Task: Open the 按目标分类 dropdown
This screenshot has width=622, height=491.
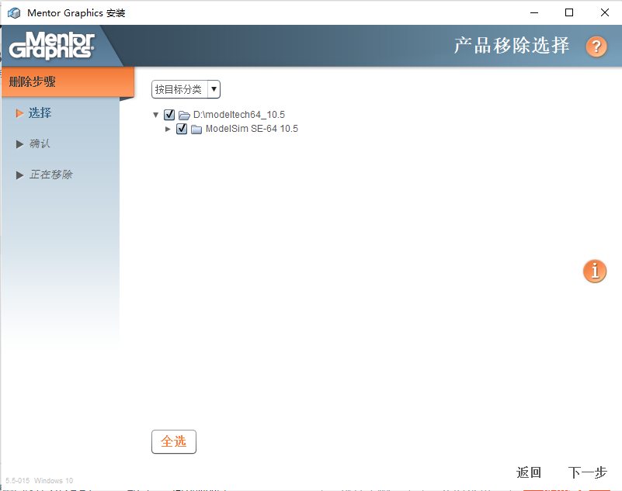Action: [186, 89]
